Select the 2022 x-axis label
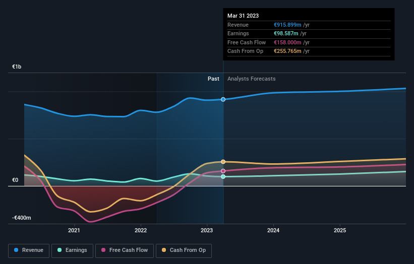Screen dimensions: 414x264 pos(141,230)
